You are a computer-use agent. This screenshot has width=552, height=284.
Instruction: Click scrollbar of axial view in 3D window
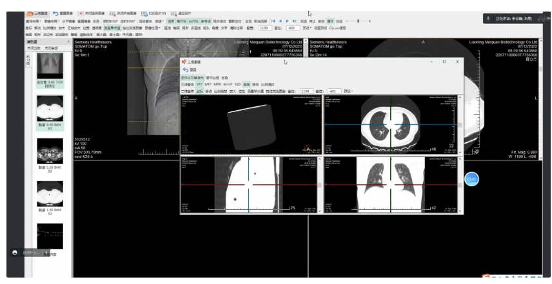coord(460,125)
